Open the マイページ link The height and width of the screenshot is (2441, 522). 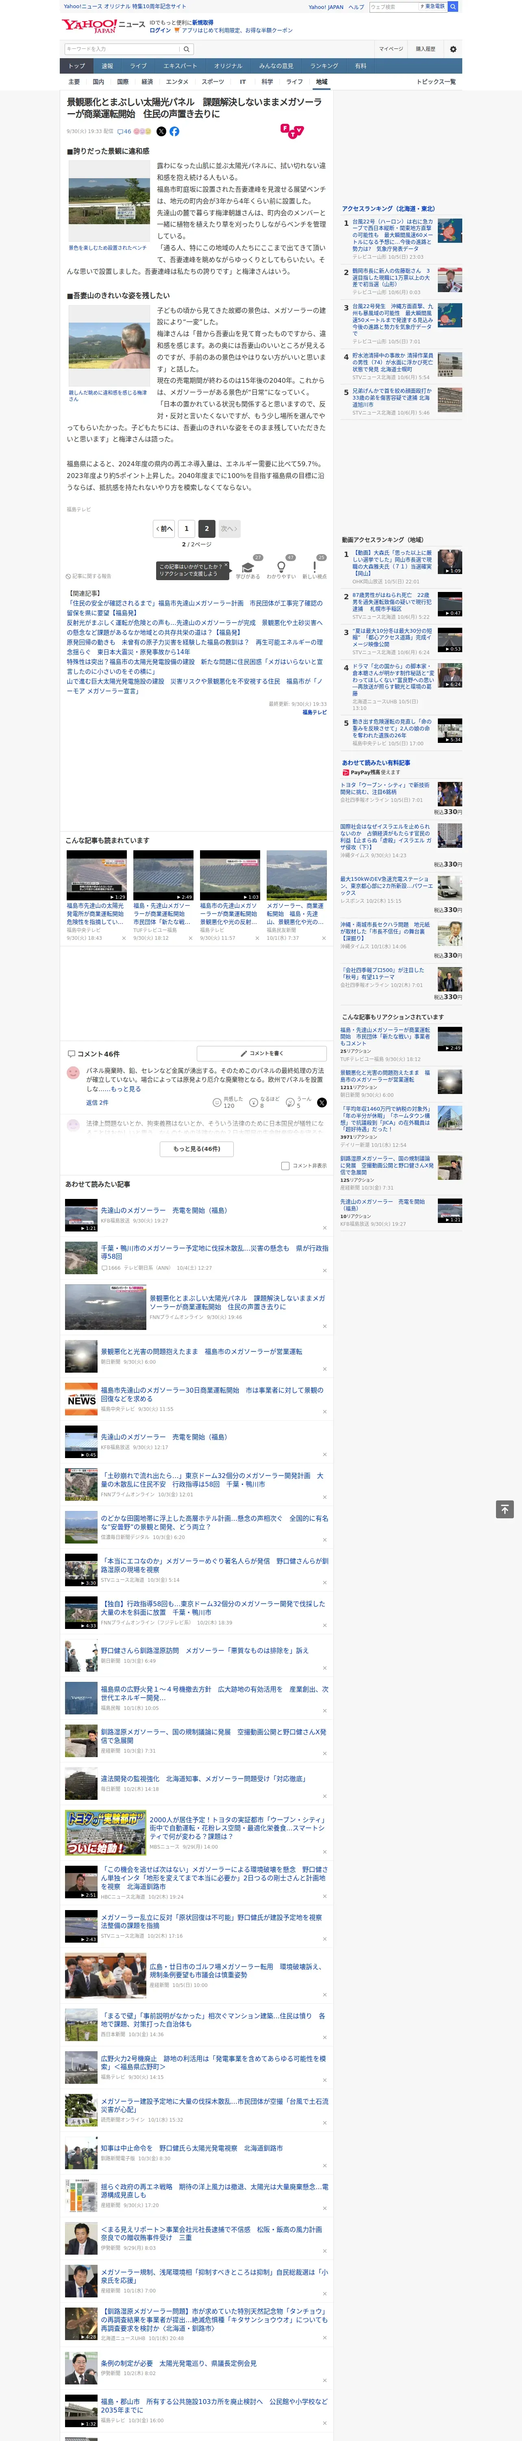(390, 48)
